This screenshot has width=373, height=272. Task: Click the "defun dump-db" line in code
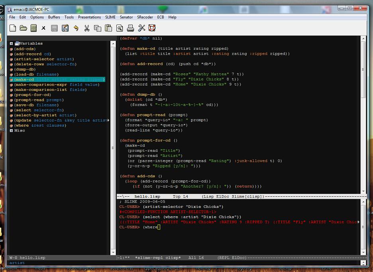[x=141, y=94]
